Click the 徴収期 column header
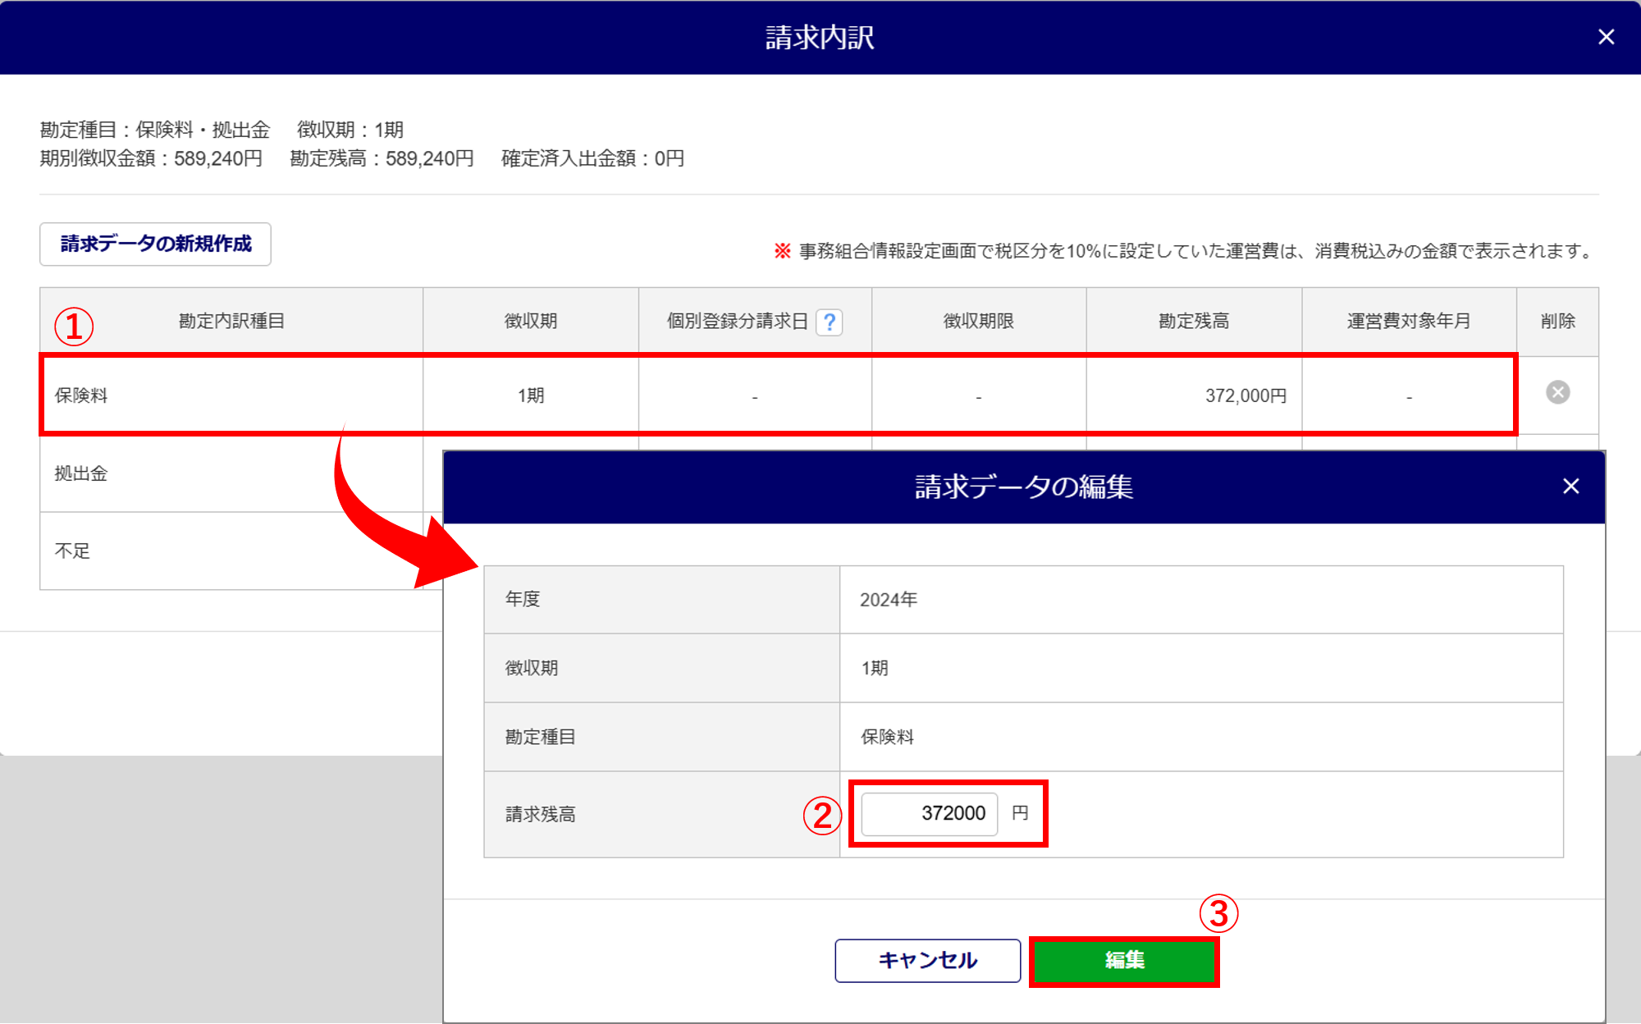1641x1024 pixels. [530, 321]
